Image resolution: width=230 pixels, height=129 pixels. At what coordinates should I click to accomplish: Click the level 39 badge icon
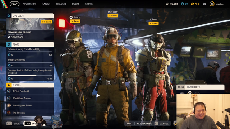(x=212, y=4)
